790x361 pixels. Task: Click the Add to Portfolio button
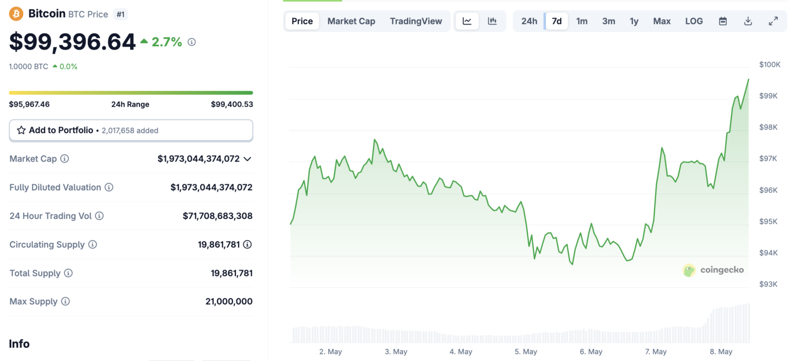coord(131,130)
